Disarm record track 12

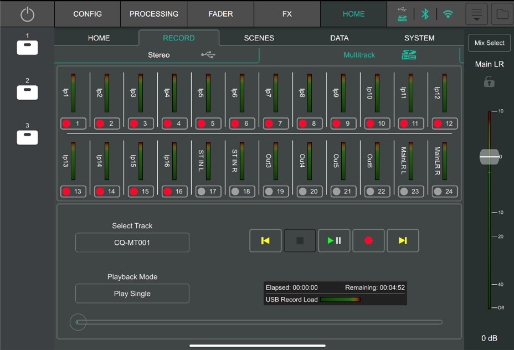(x=445, y=123)
